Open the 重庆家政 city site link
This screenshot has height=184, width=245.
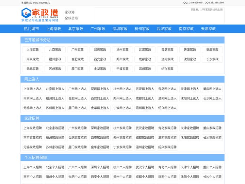[212, 50]
